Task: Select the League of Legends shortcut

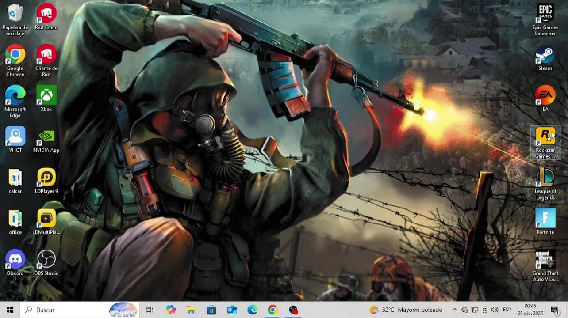Action: click(x=545, y=184)
